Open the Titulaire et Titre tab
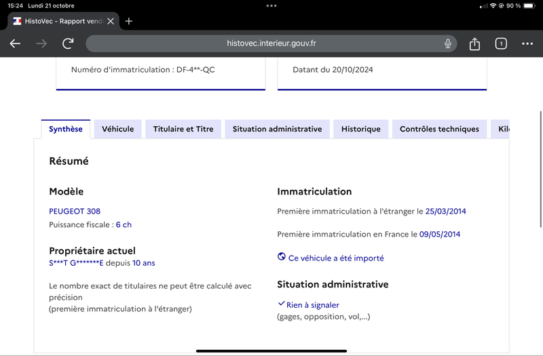The height and width of the screenshot is (356, 543). 183,129
